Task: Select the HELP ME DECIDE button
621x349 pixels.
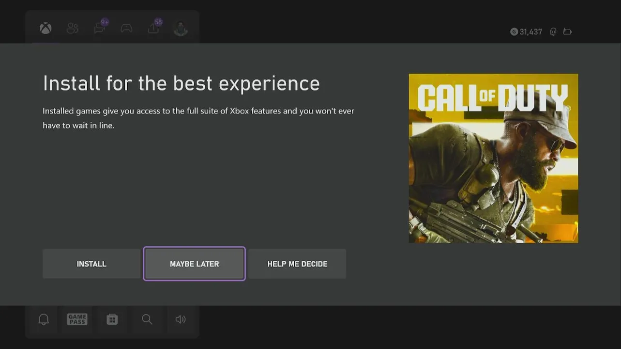Action: click(x=297, y=264)
